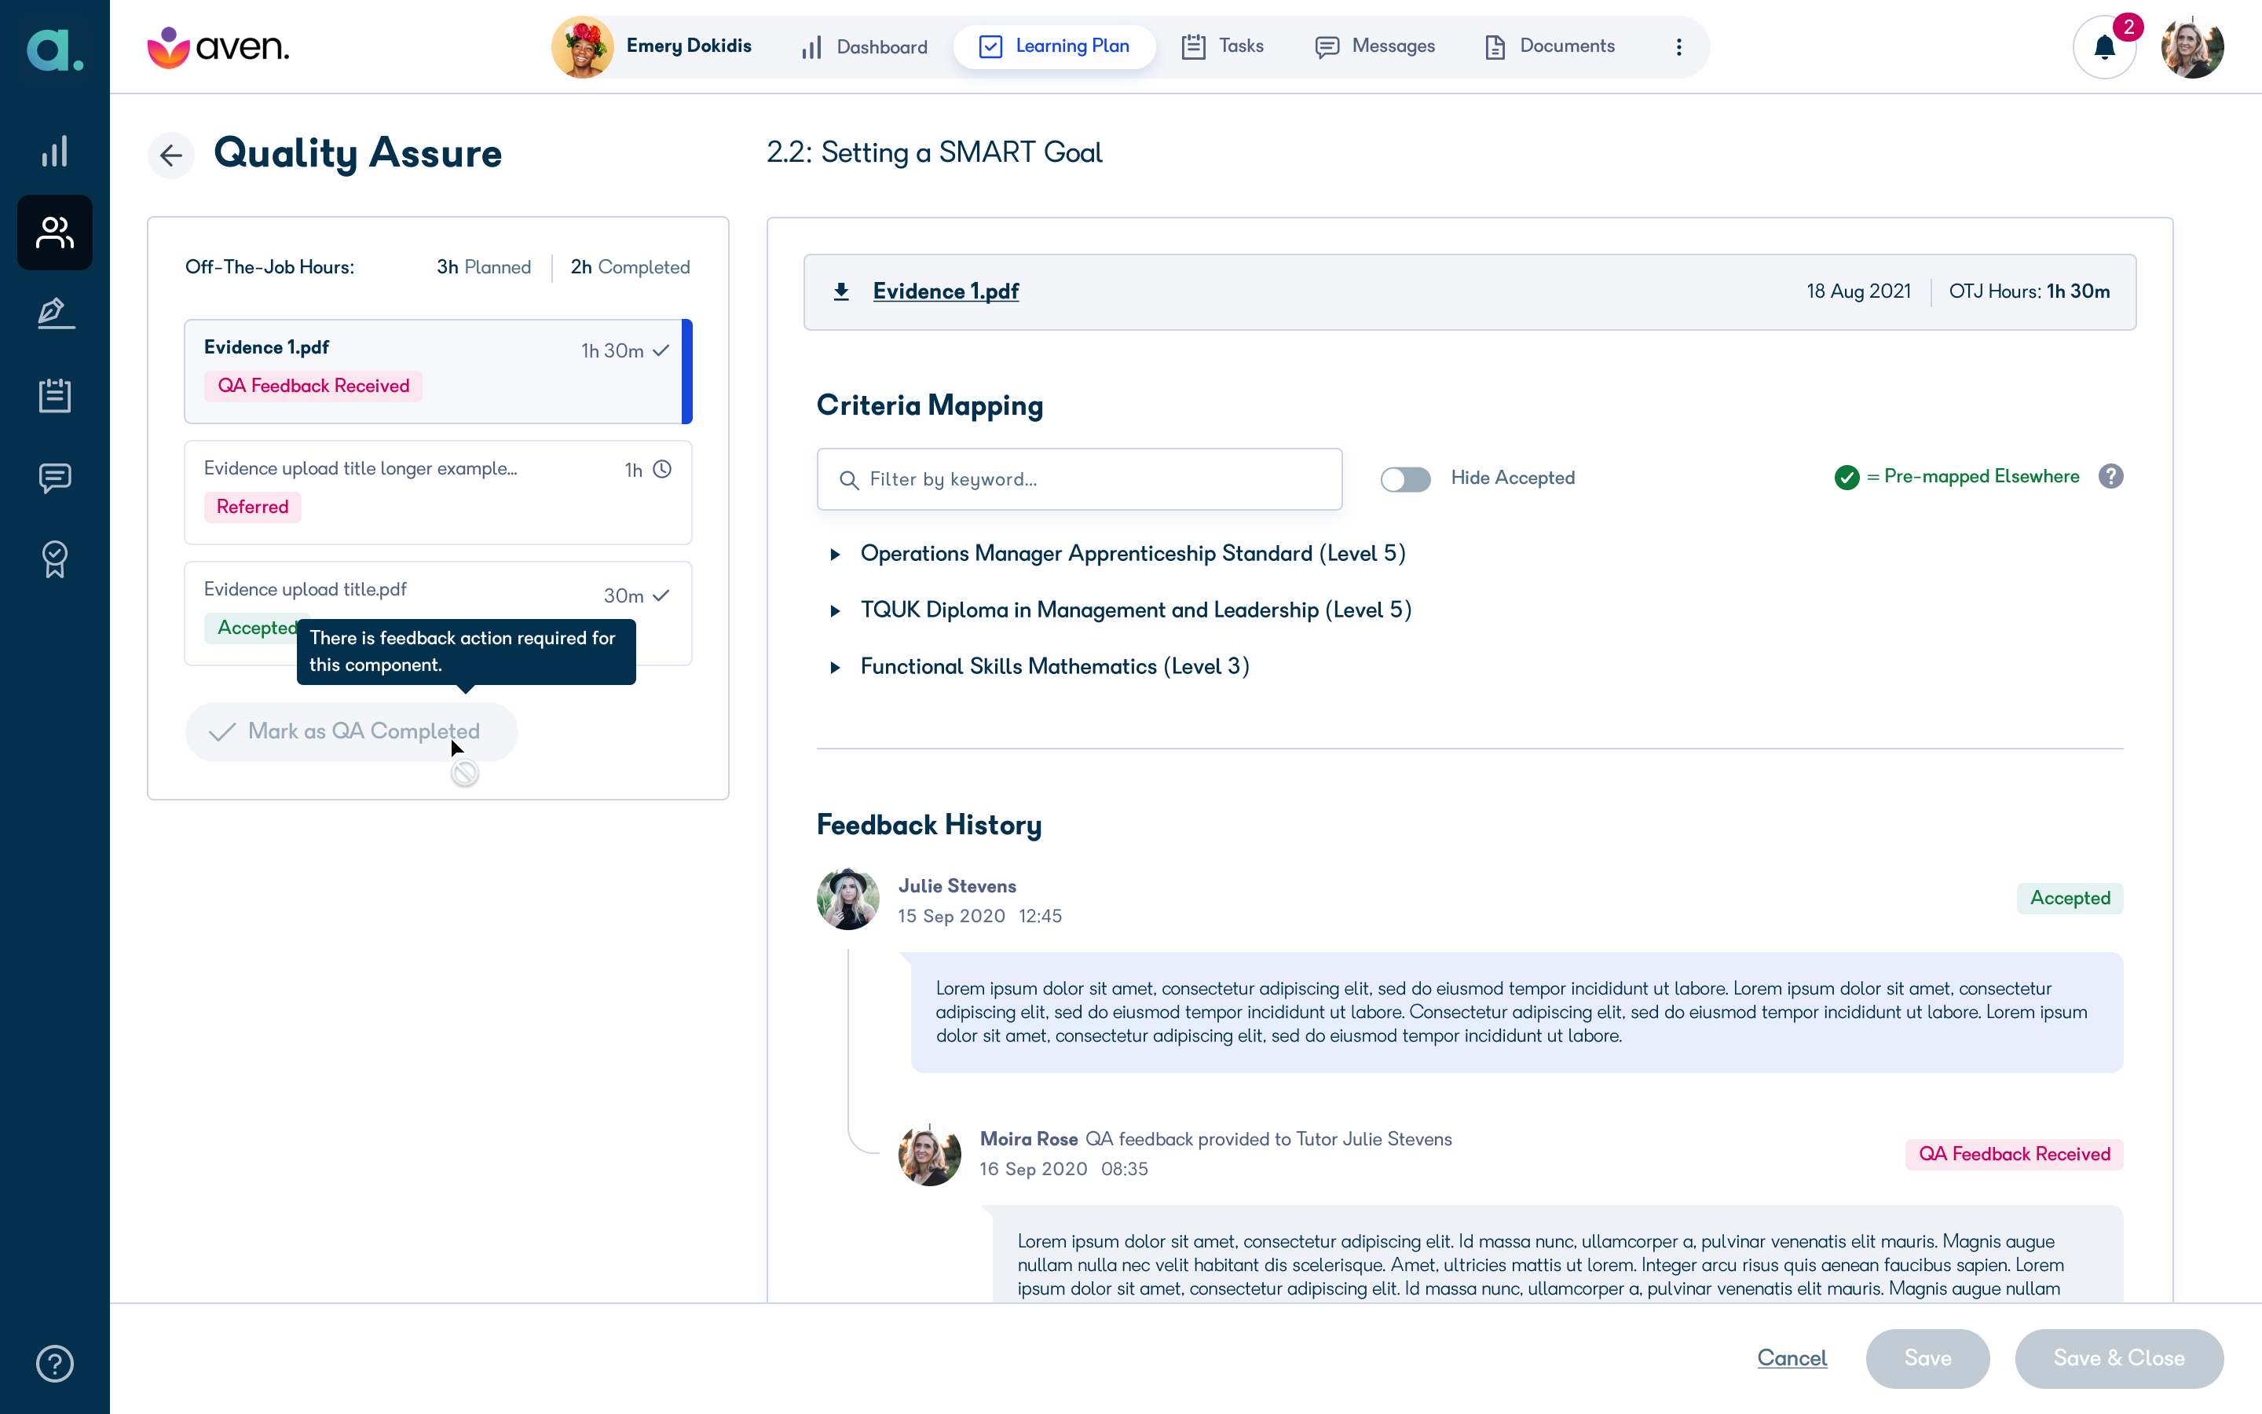Open the tasks notepad sidebar icon
Image resolution: width=2262 pixels, height=1414 pixels.
click(x=55, y=394)
